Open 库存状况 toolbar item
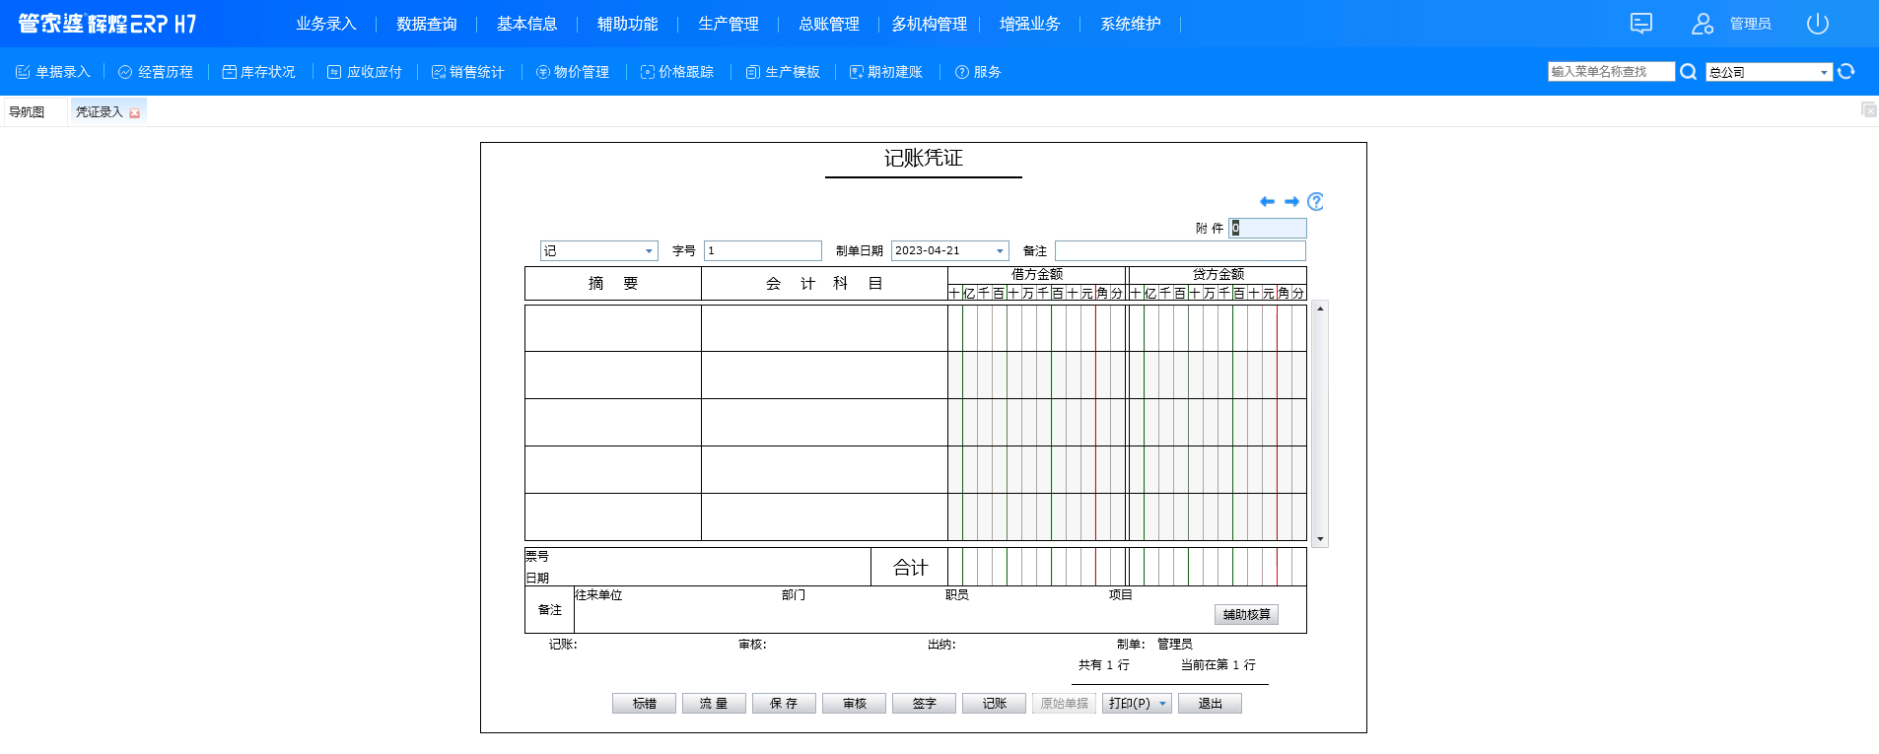 [258, 72]
